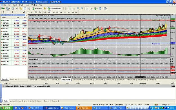Viewport: 176px width, 110px height.
Task: Click the Expert Advisors button
Action: 54,8
